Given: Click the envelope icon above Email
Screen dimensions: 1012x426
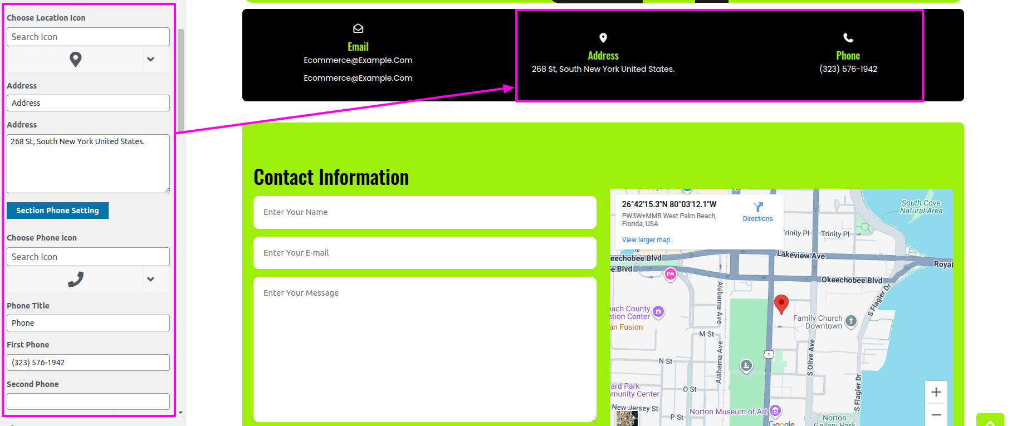Looking at the screenshot, I should [358, 28].
